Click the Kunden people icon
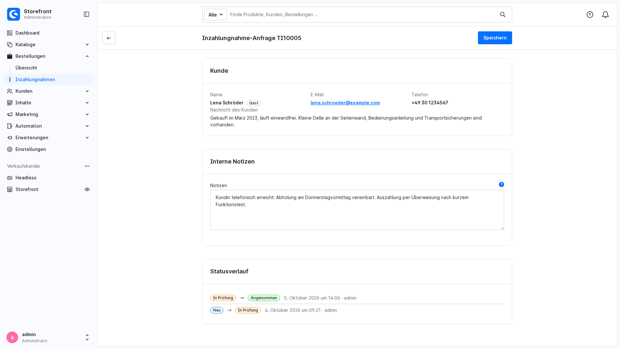This screenshot has width=620, height=349. tap(10, 91)
